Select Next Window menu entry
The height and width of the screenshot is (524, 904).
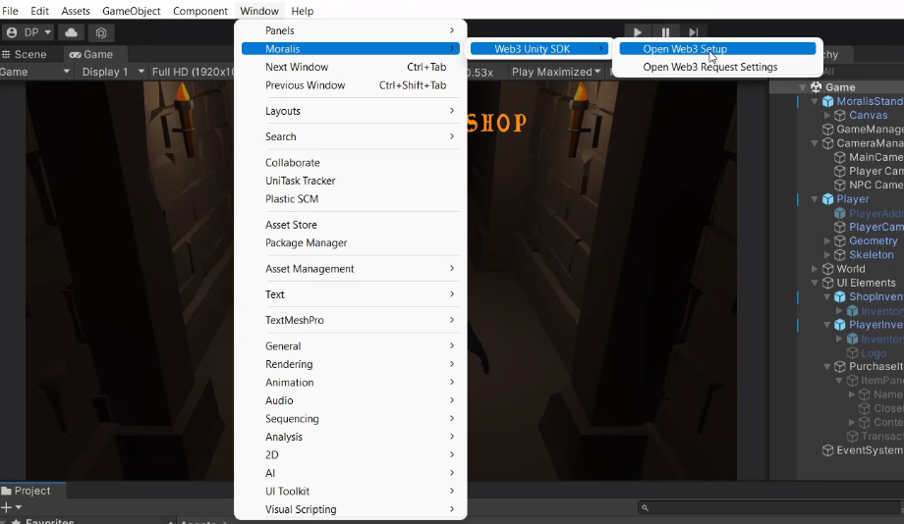tap(351, 67)
